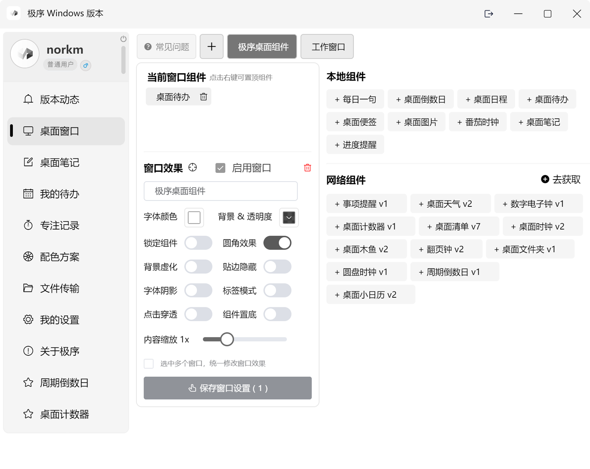Click the logout icon in the title bar
The width and height of the screenshot is (590, 469).
tap(489, 14)
